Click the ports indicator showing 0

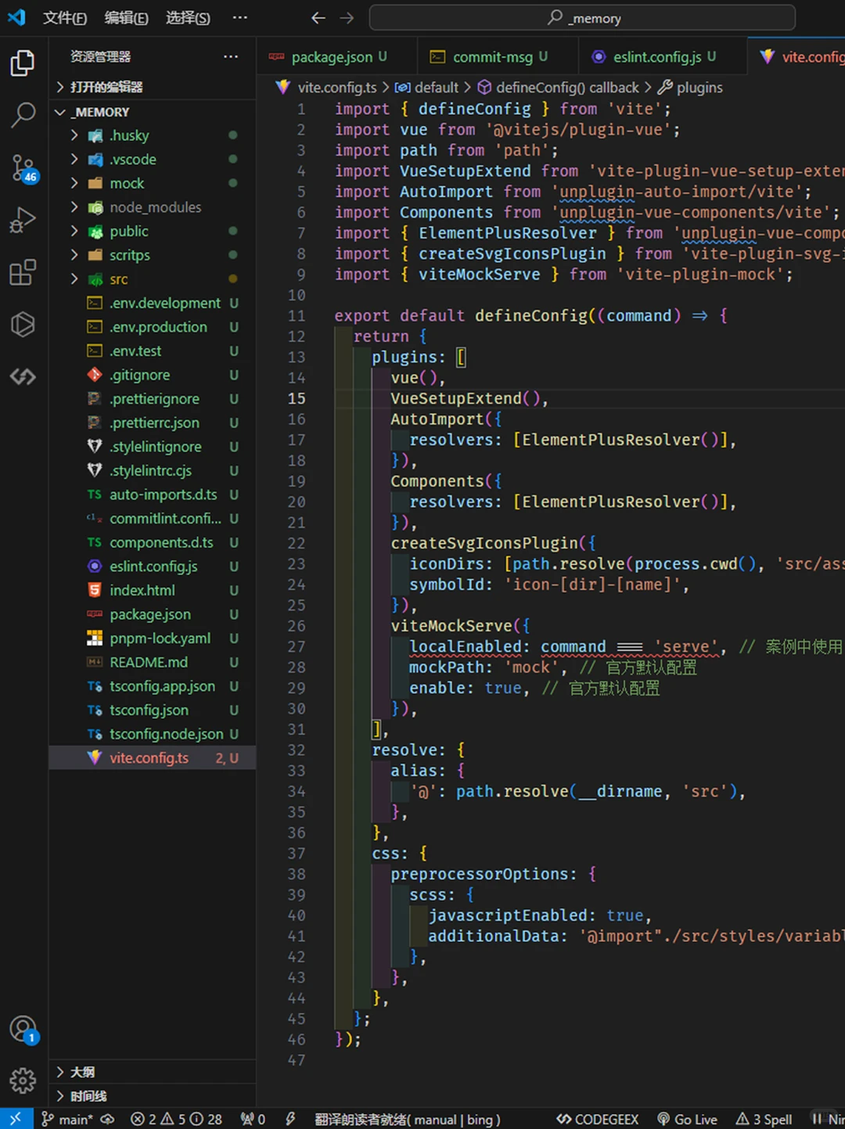(x=253, y=1120)
